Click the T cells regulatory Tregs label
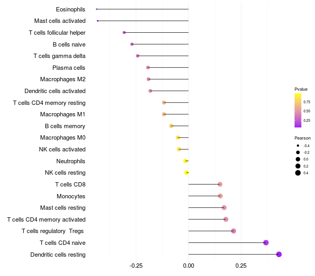Image resolution: width=315 pixels, height=276 pixels. (x=53, y=231)
